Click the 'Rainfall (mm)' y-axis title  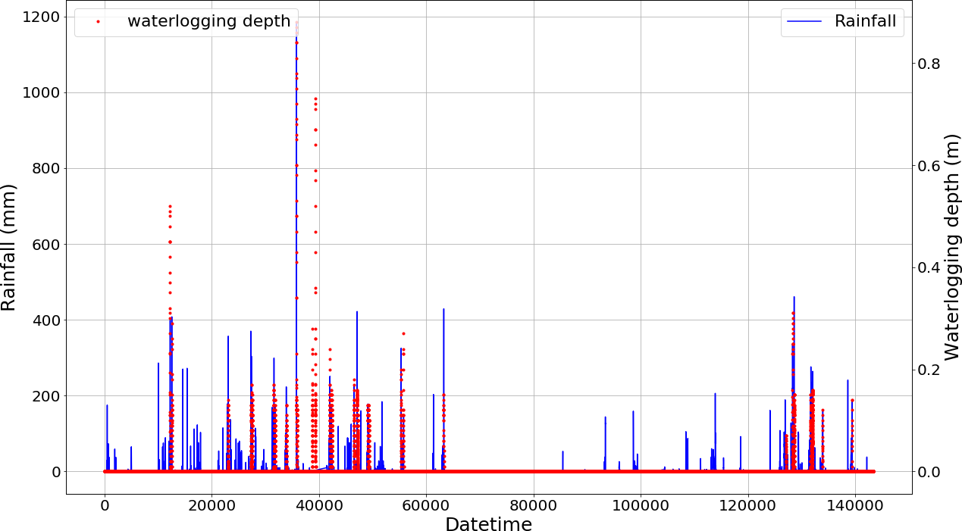point(10,247)
